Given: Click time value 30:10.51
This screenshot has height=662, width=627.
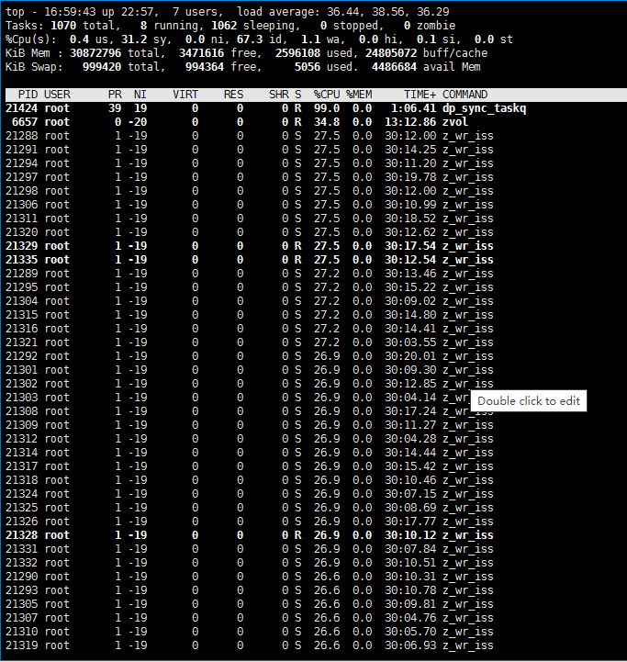Looking at the screenshot, I should (x=410, y=563).
